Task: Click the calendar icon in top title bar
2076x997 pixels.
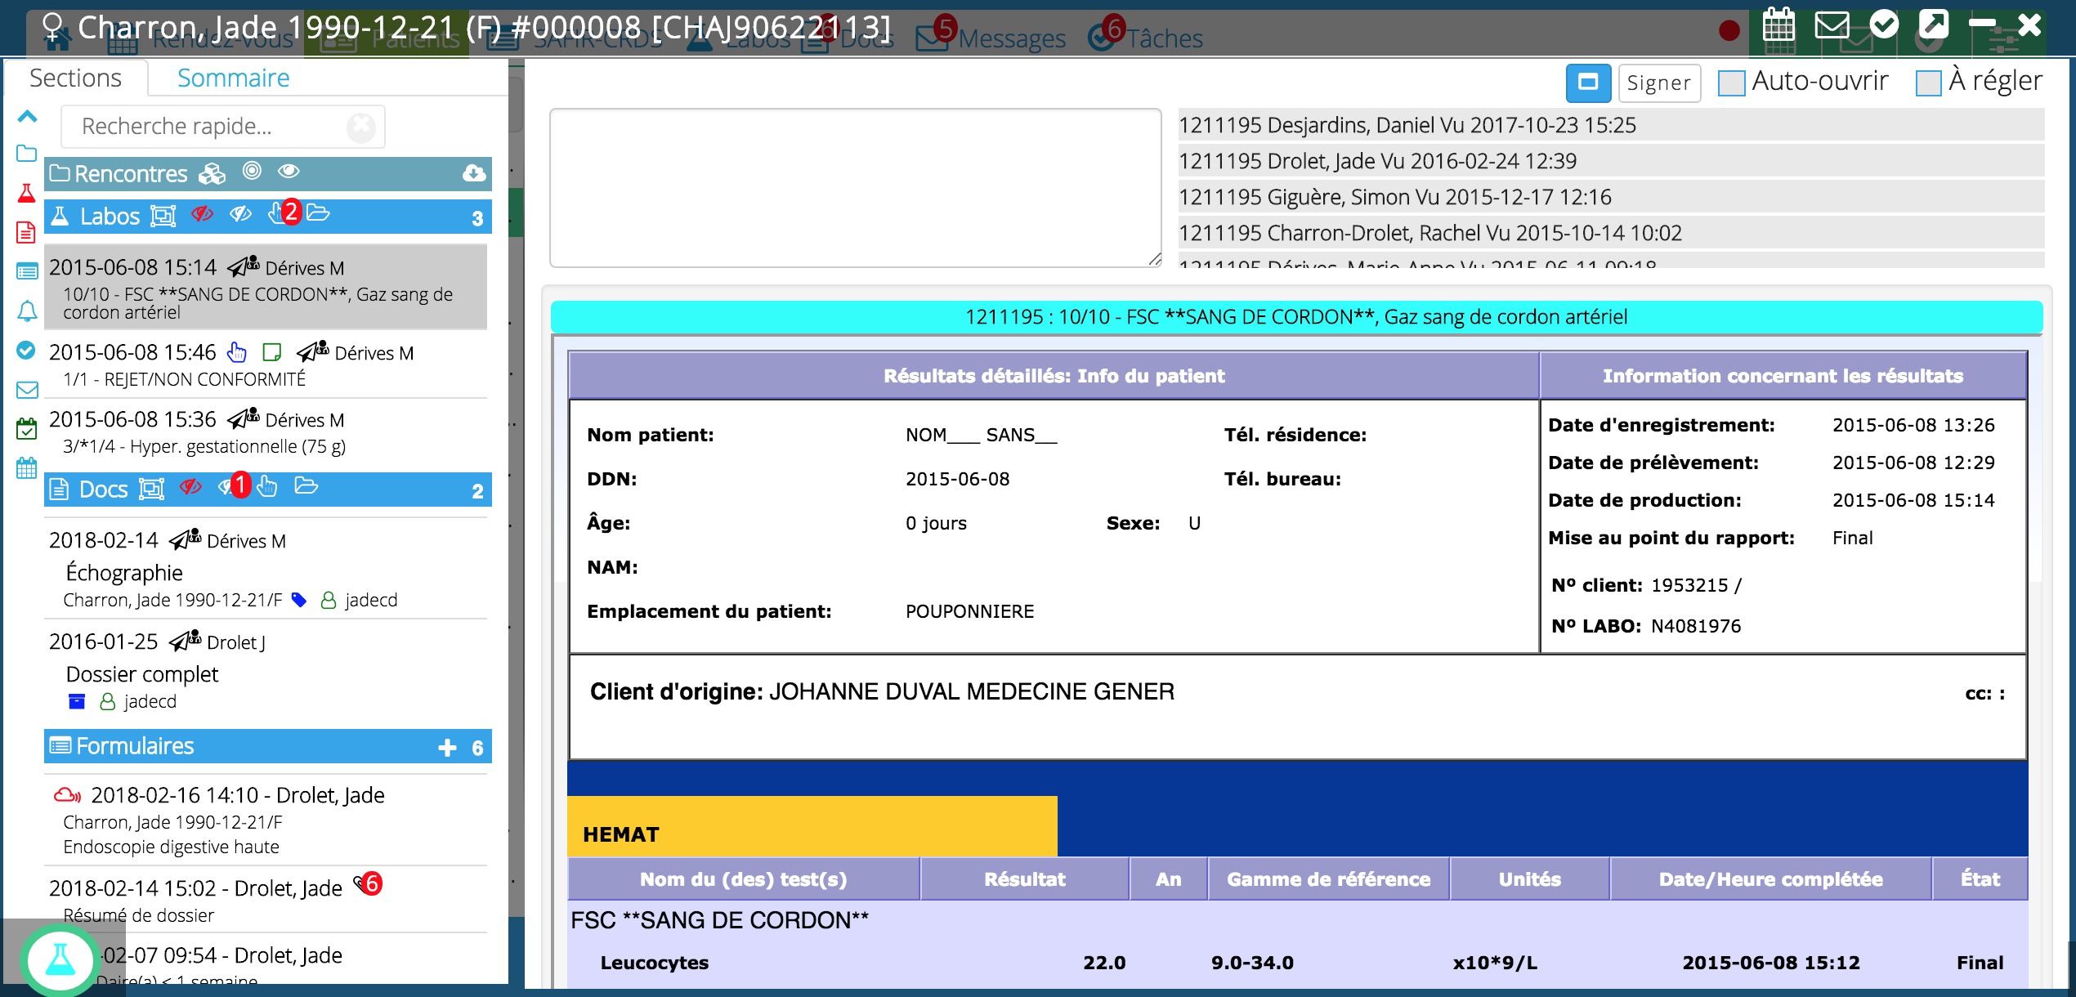Action: (x=1778, y=26)
